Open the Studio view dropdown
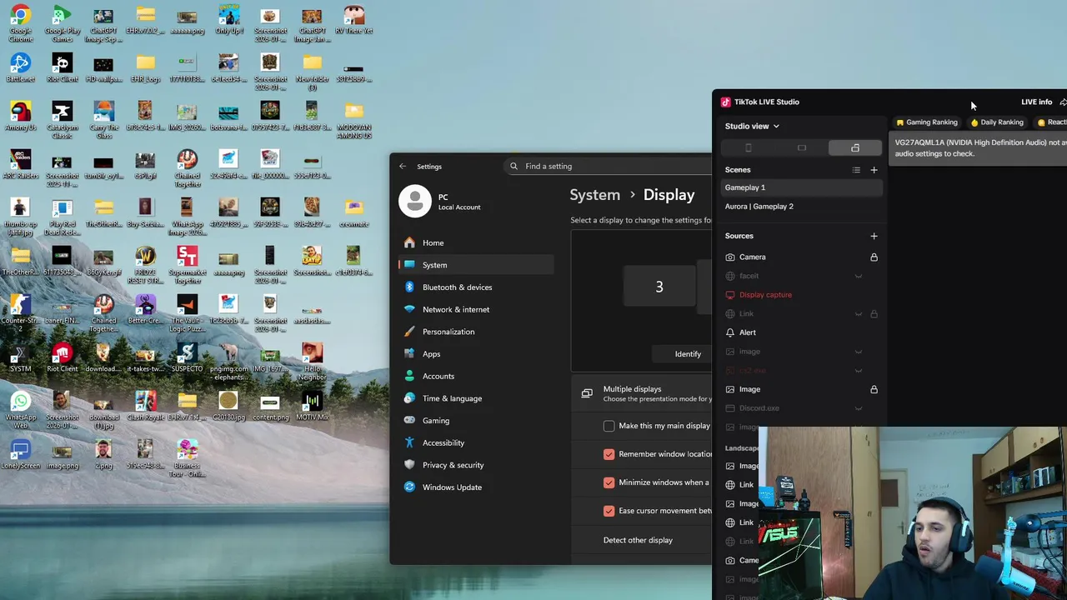The width and height of the screenshot is (1067, 600). tap(752, 126)
